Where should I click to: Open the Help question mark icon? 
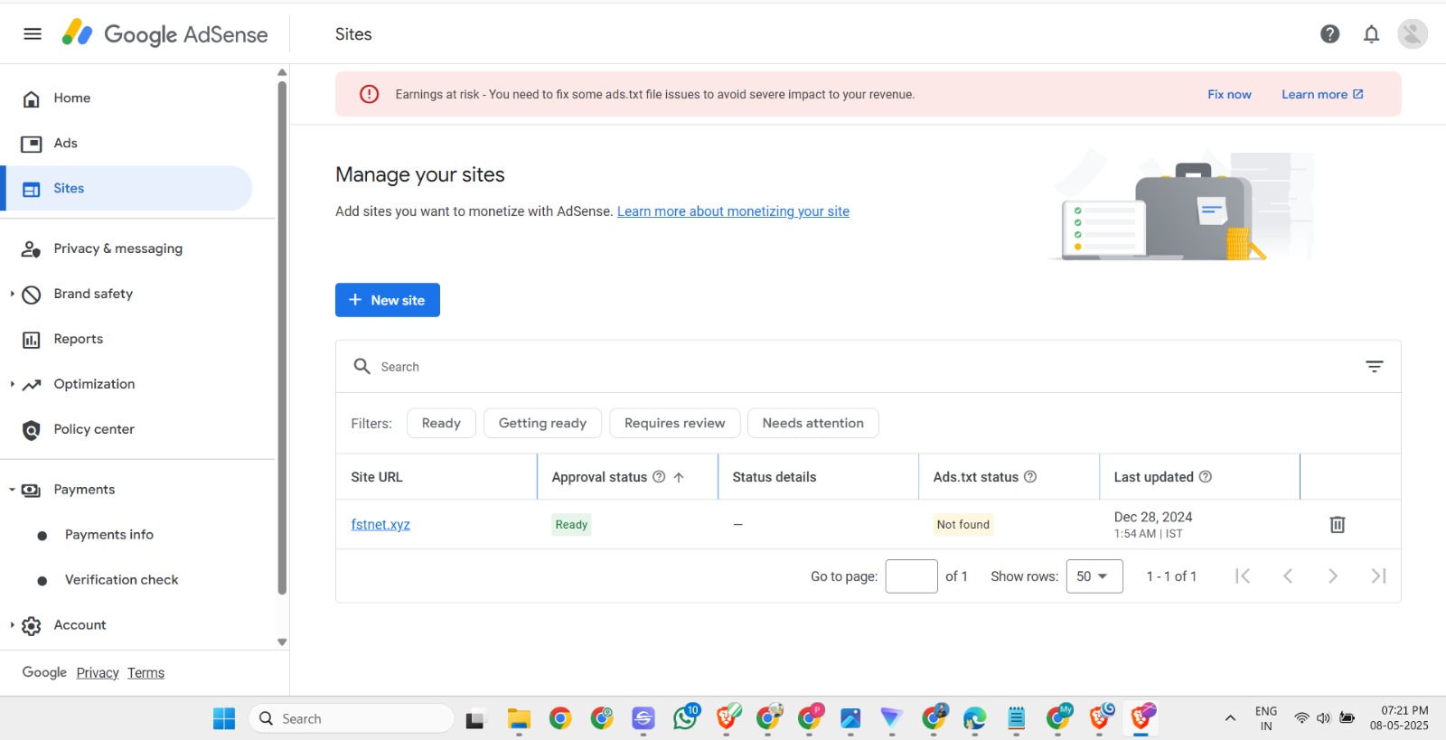[1329, 33]
